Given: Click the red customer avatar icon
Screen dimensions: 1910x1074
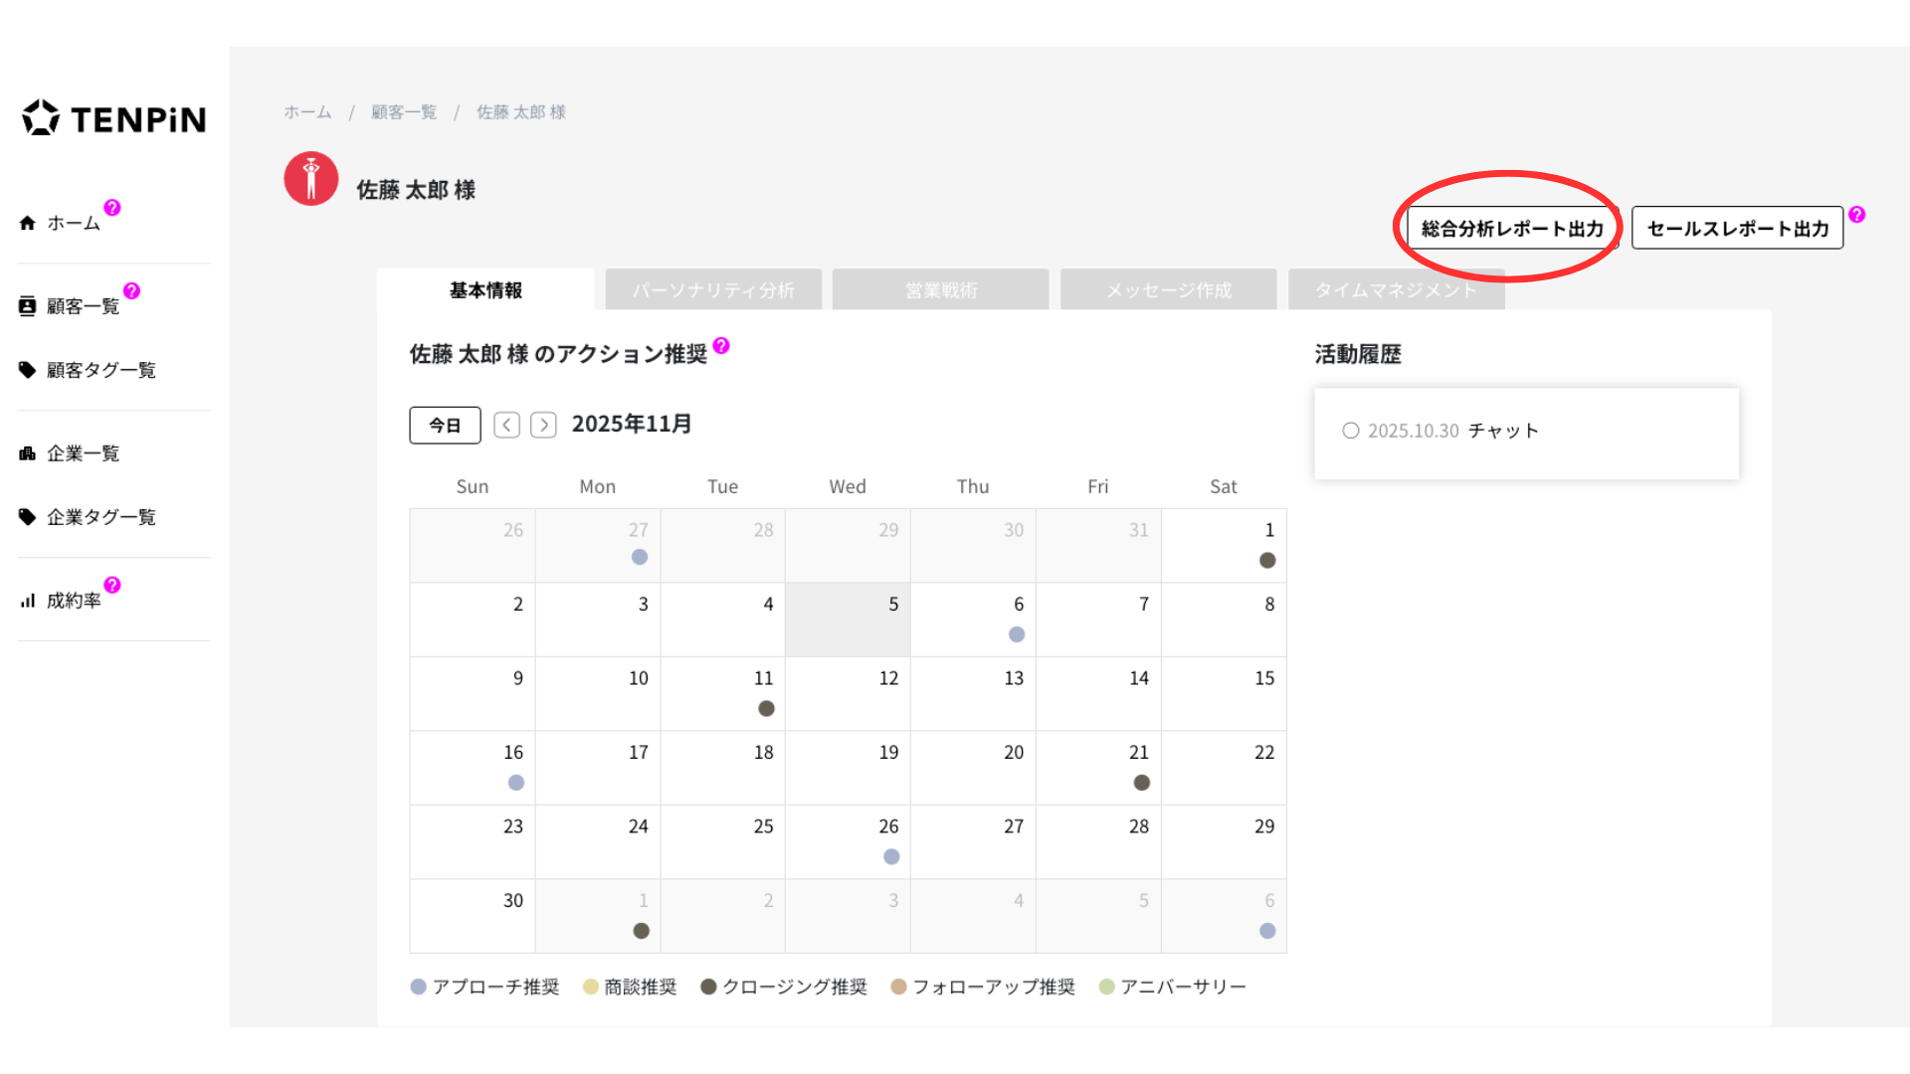Looking at the screenshot, I should 311,179.
